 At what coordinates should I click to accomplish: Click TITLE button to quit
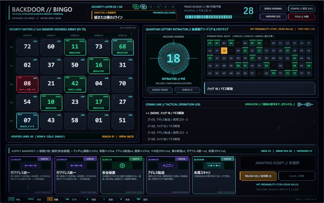click(x=302, y=16)
